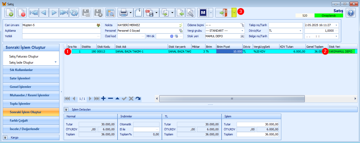Click the scrollbar's right arrow

click(355, 98)
